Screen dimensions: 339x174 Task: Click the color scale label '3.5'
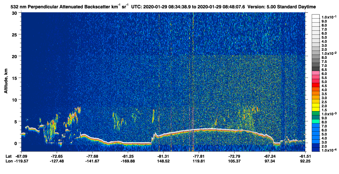pos(324,94)
